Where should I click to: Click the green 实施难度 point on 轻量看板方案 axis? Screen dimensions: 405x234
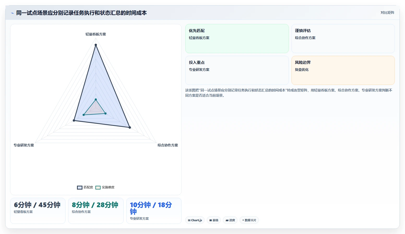coord(96,100)
